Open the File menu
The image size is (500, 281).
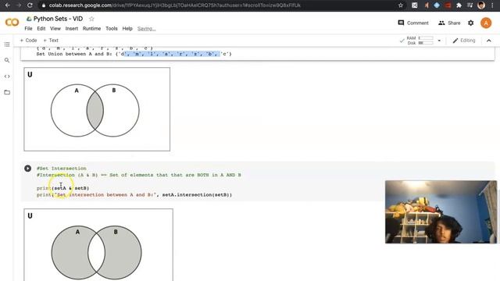pyautogui.click(x=28, y=29)
